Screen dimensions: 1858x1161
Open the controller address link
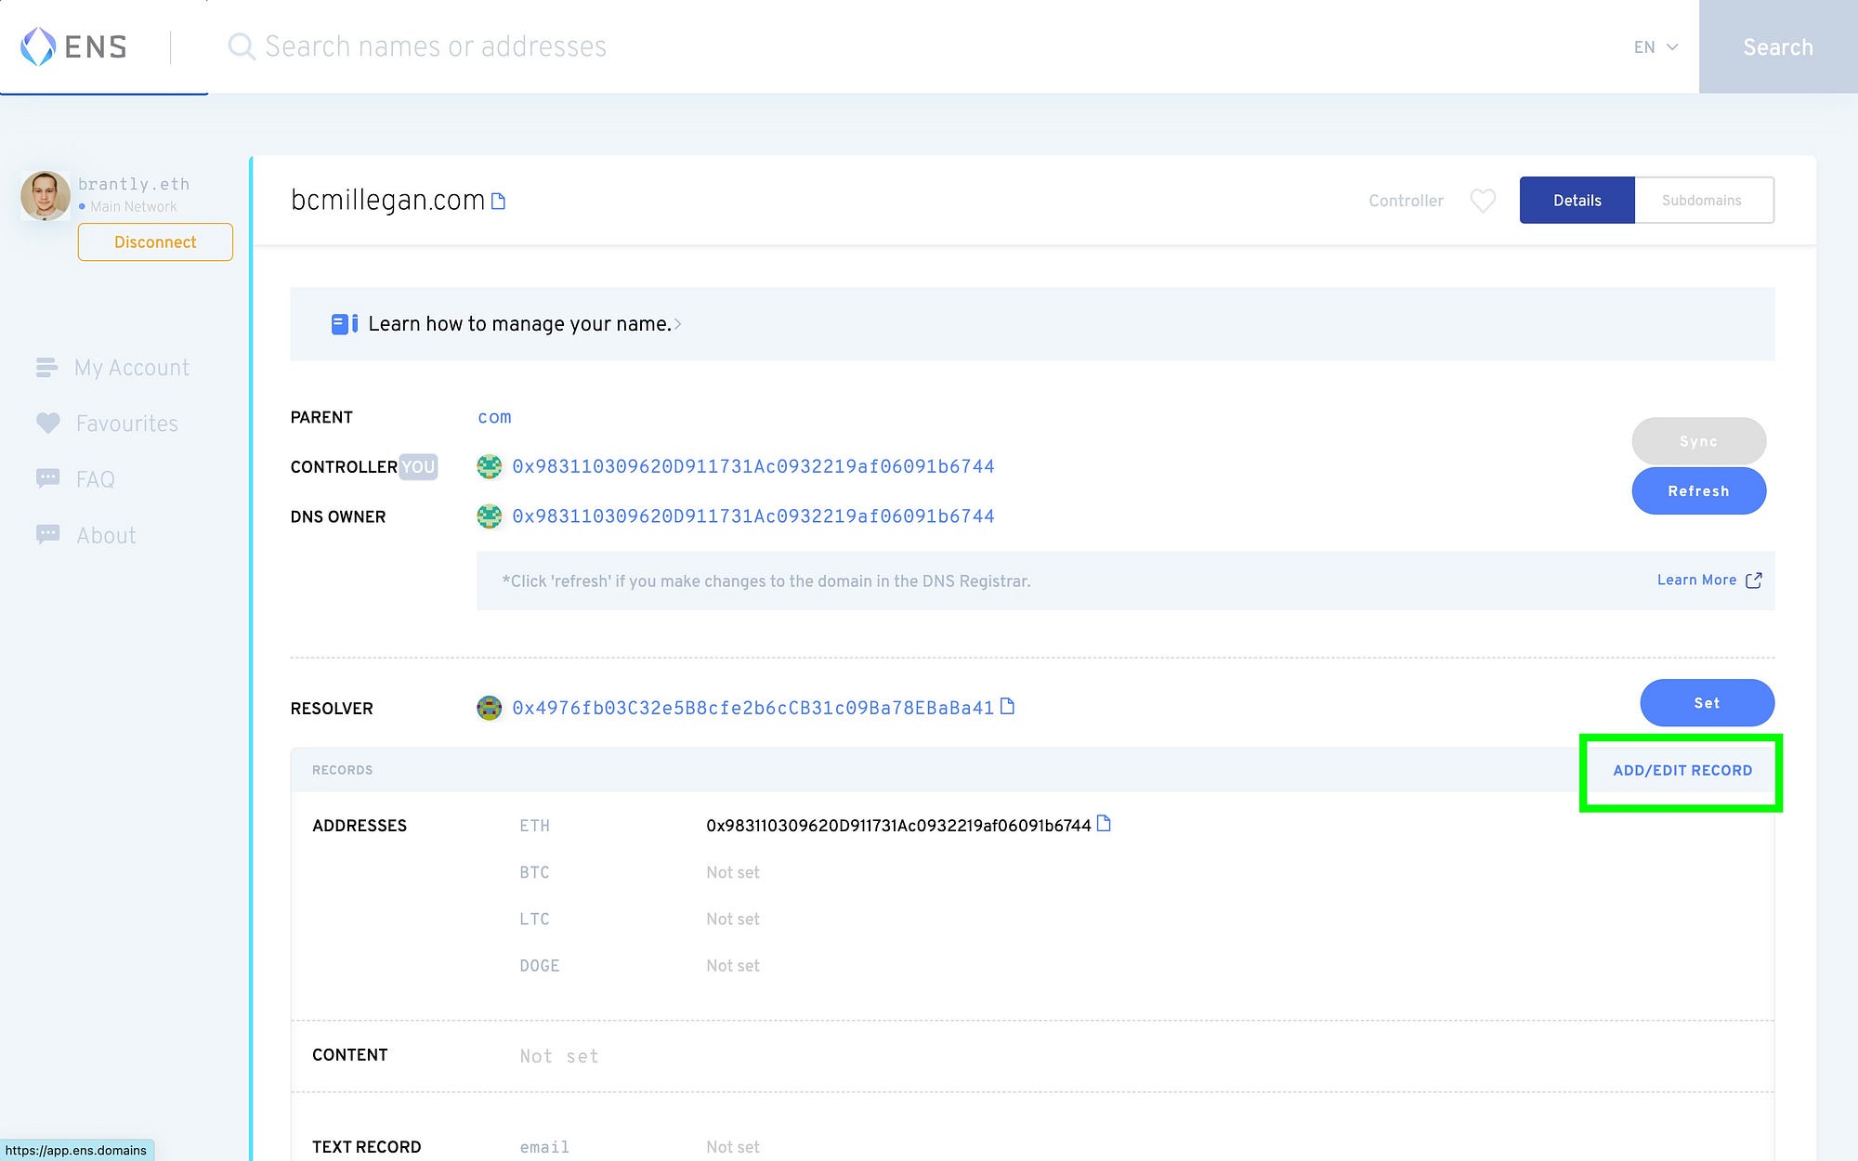coord(753,466)
